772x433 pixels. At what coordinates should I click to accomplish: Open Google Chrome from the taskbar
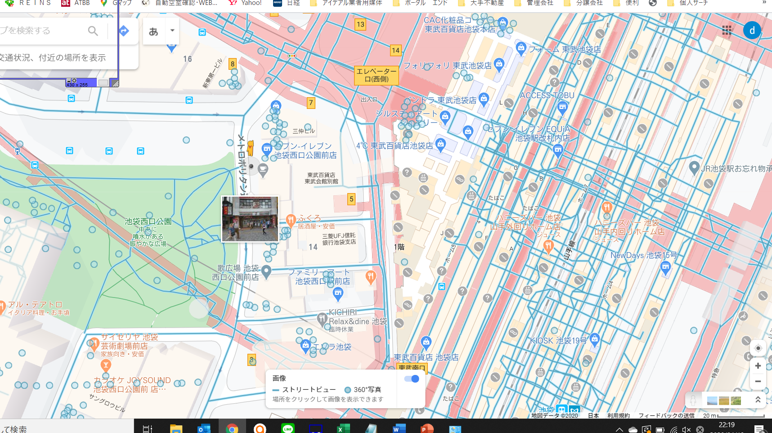(x=232, y=428)
